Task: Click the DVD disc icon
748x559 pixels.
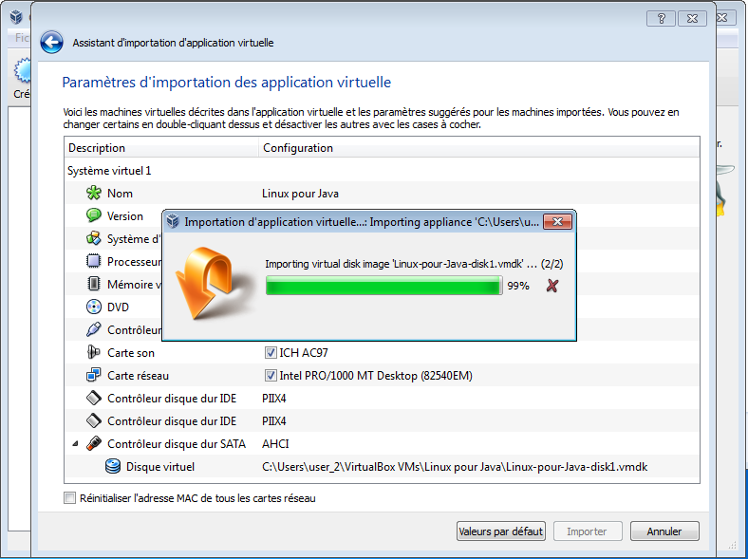Action: (93, 307)
